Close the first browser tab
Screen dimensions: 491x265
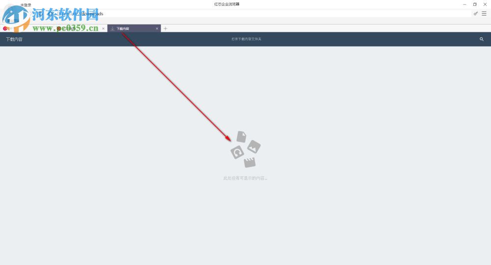tap(103, 28)
